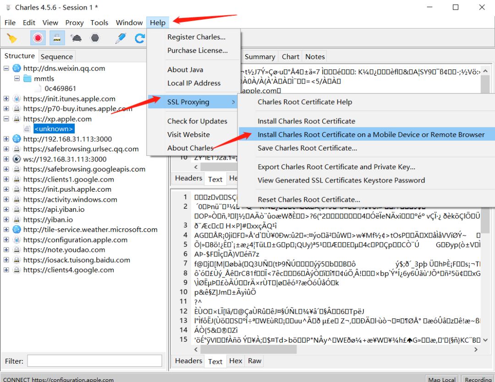
Task: Choose Check for Updates
Action: point(197,122)
